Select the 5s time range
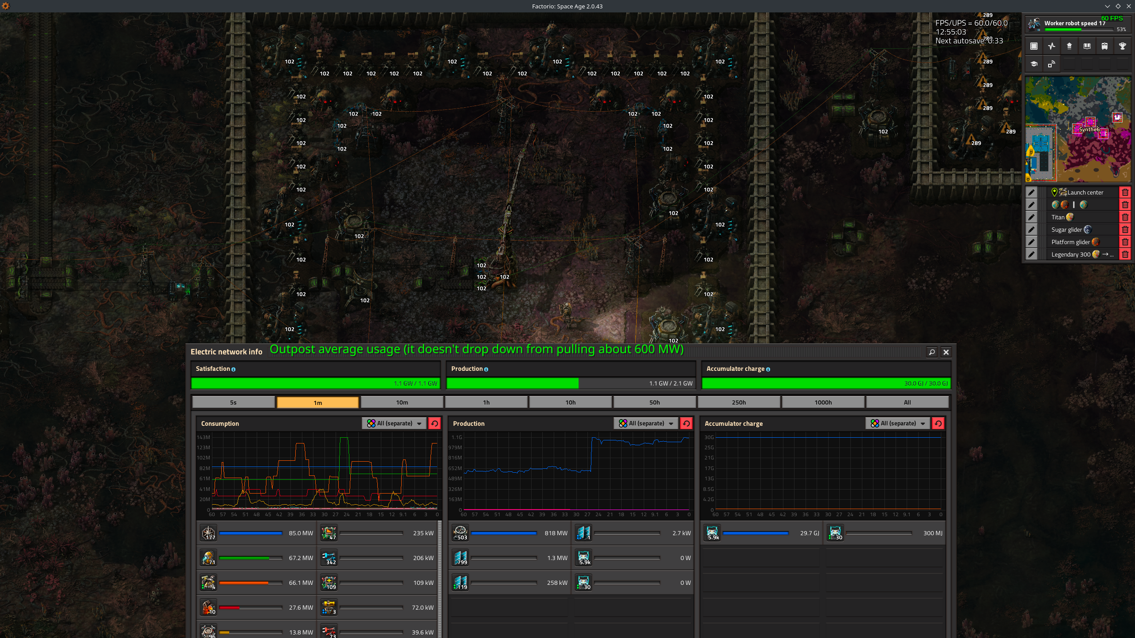The width and height of the screenshot is (1135, 638). (x=233, y=402)
